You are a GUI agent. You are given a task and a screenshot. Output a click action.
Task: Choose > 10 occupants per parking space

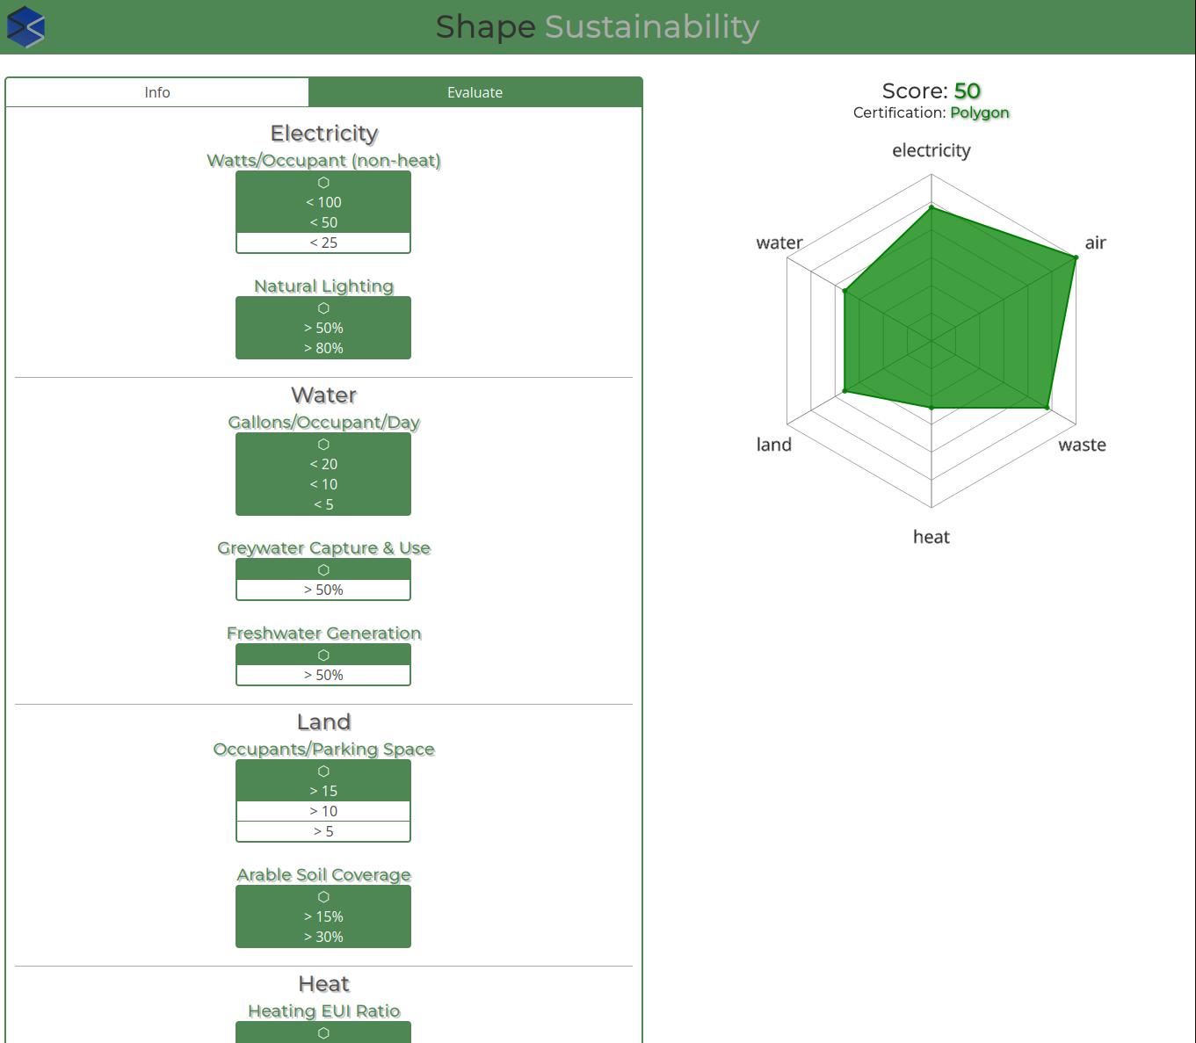323,811
